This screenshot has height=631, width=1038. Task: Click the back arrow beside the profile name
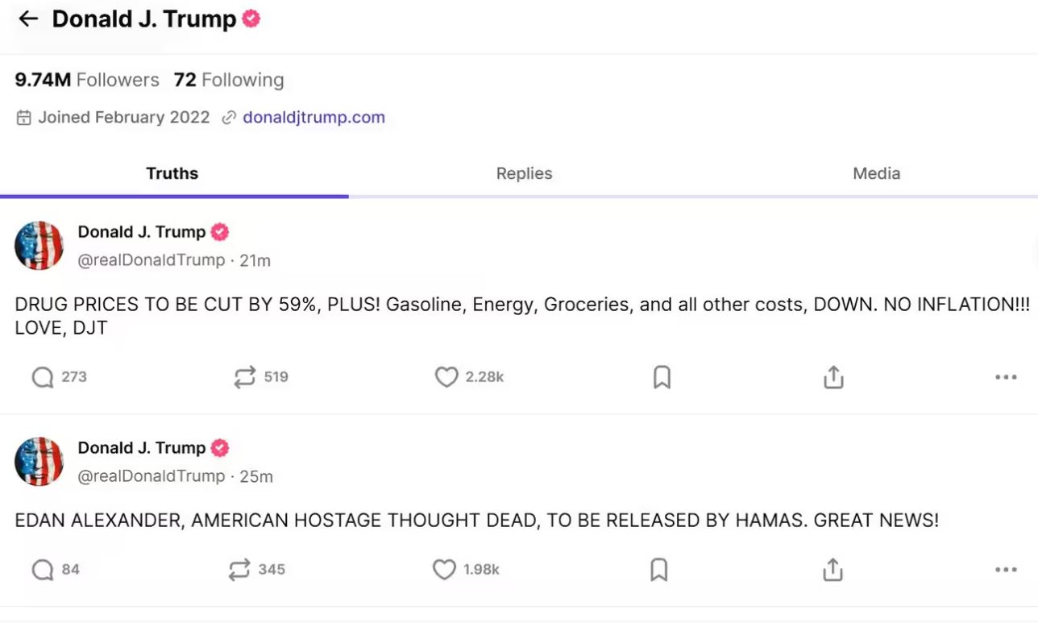(x=28, y=19)
